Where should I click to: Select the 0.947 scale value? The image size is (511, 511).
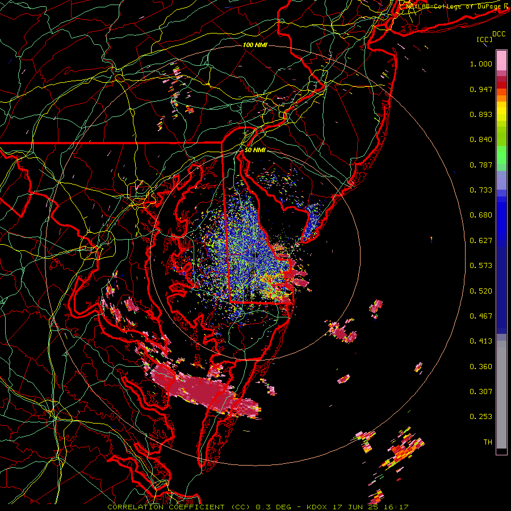(x=481, y=89)
